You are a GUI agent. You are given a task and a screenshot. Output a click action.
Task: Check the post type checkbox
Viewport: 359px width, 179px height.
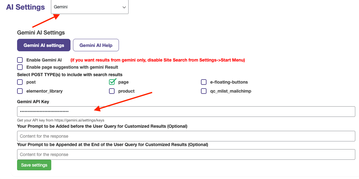pyautogui.click(x=20, y=82)
